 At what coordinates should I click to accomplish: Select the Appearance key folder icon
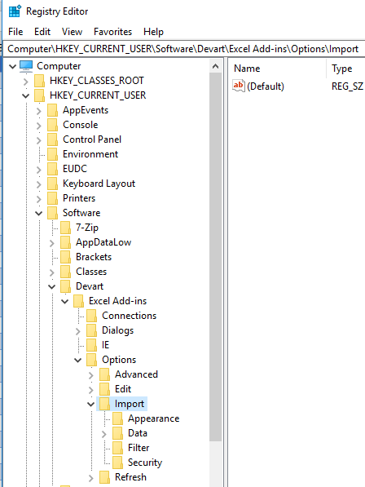(117, 418)
